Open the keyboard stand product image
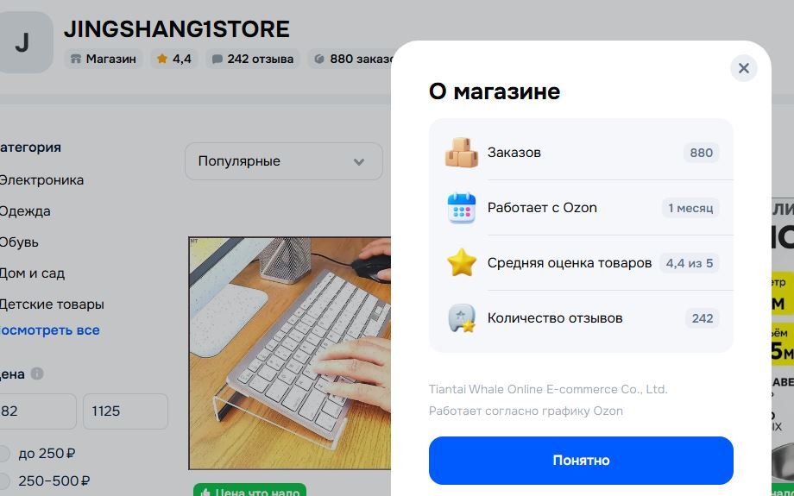Screen dimensions: 794x496 click(x=290, y=354)
